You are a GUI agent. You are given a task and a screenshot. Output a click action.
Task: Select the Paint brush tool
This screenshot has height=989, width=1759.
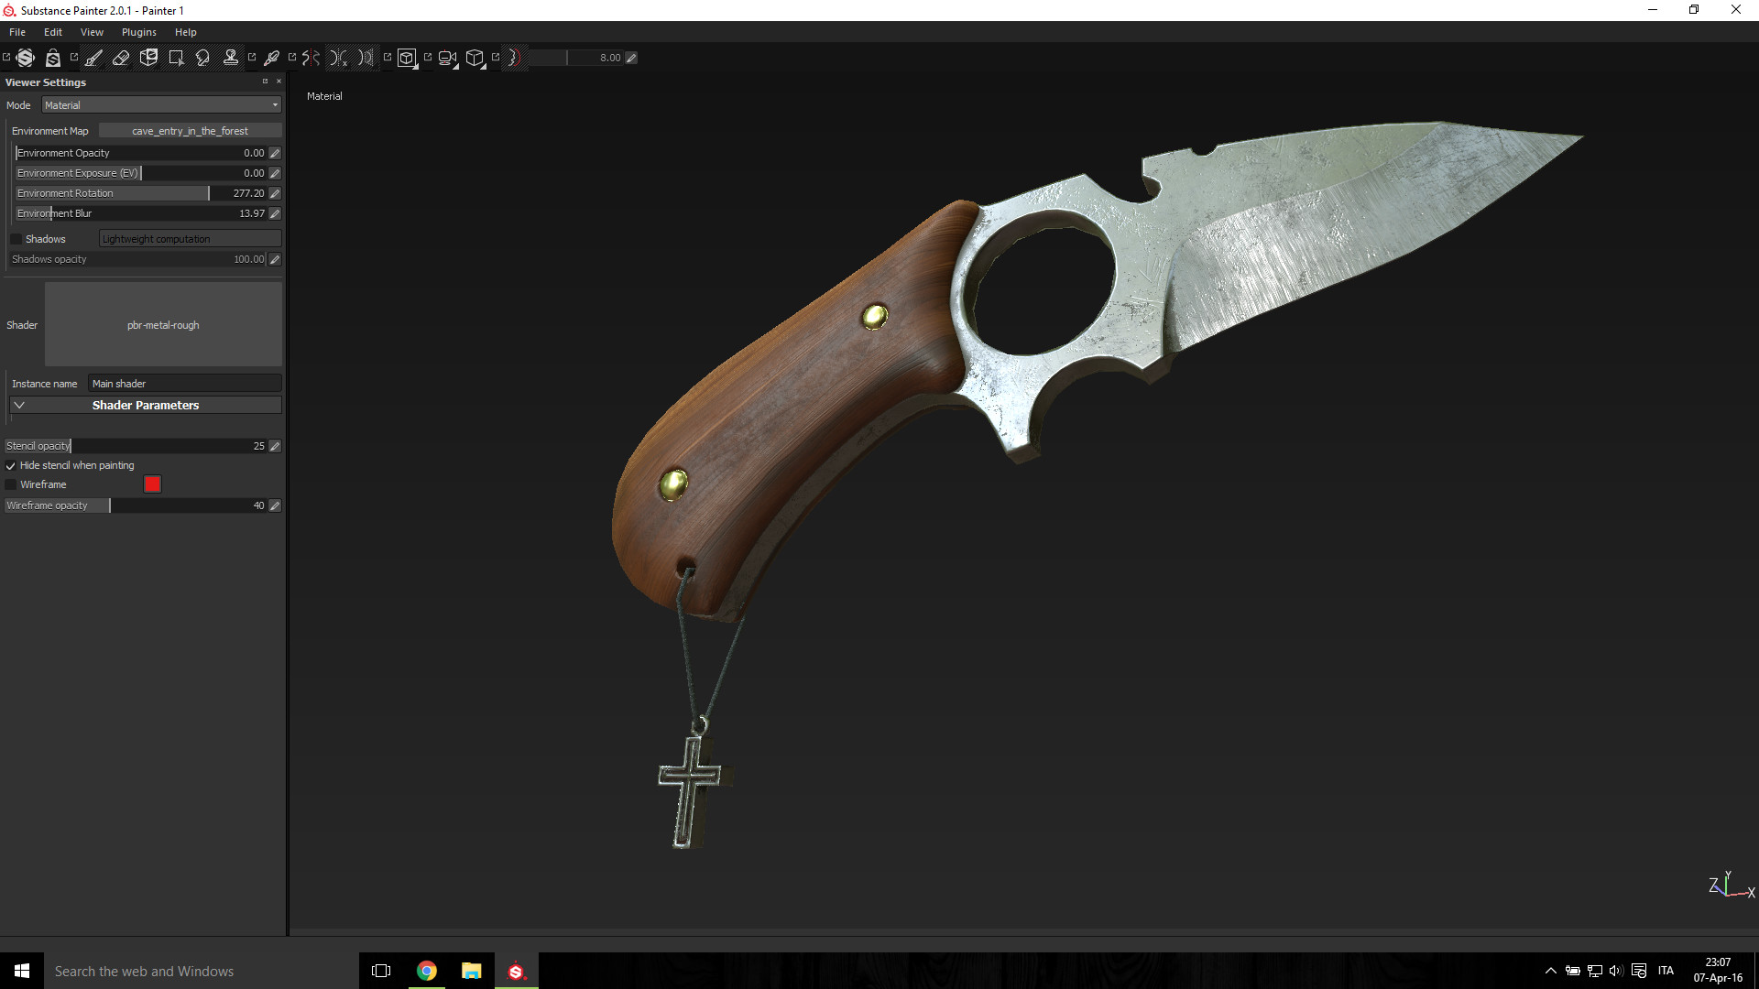point(93,57)
